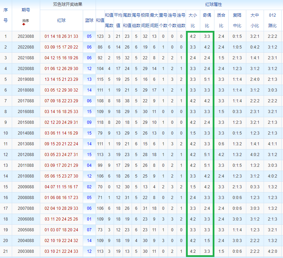
Task: Click the blue ball 05 in row 1
Action: click(89, 36)
